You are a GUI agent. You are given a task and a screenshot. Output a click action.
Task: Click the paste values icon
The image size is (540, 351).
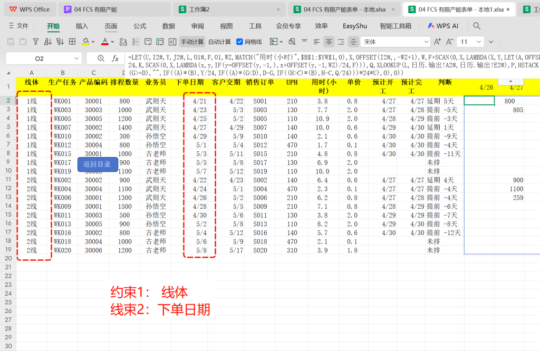click(11, 42)
